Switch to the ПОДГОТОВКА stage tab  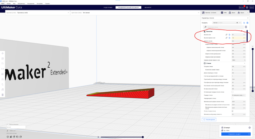108,8
